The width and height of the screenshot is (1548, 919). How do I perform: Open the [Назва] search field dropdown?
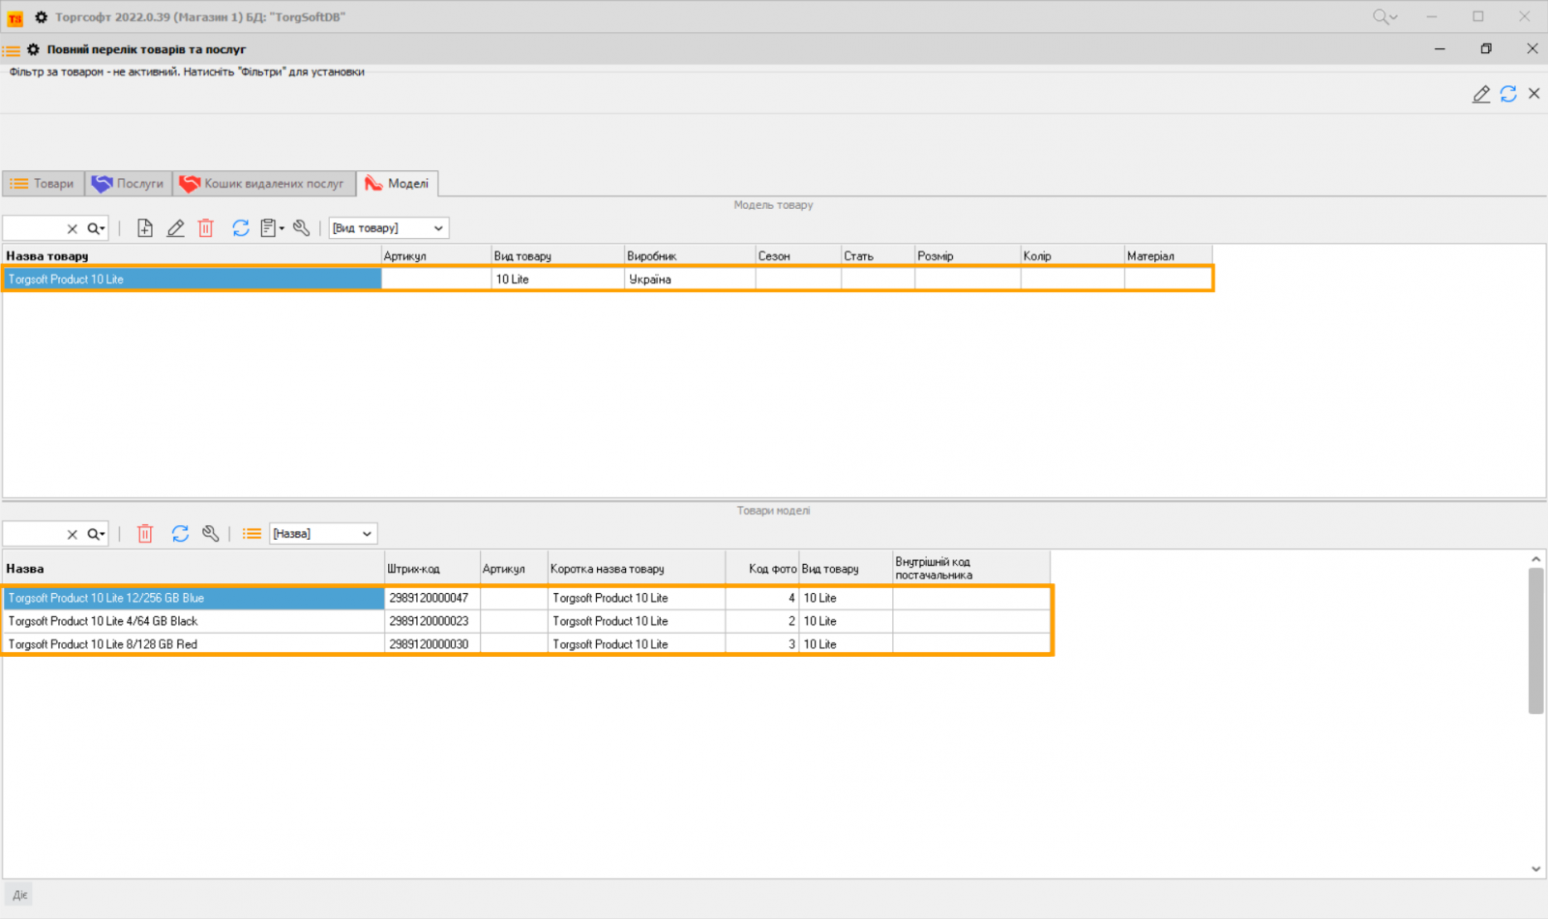(x=322, y=534)
